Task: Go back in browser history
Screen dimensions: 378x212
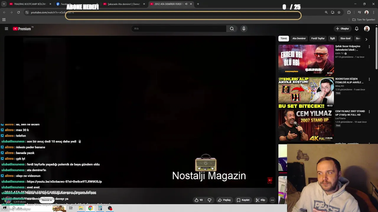Action: [x=4, y=12]
